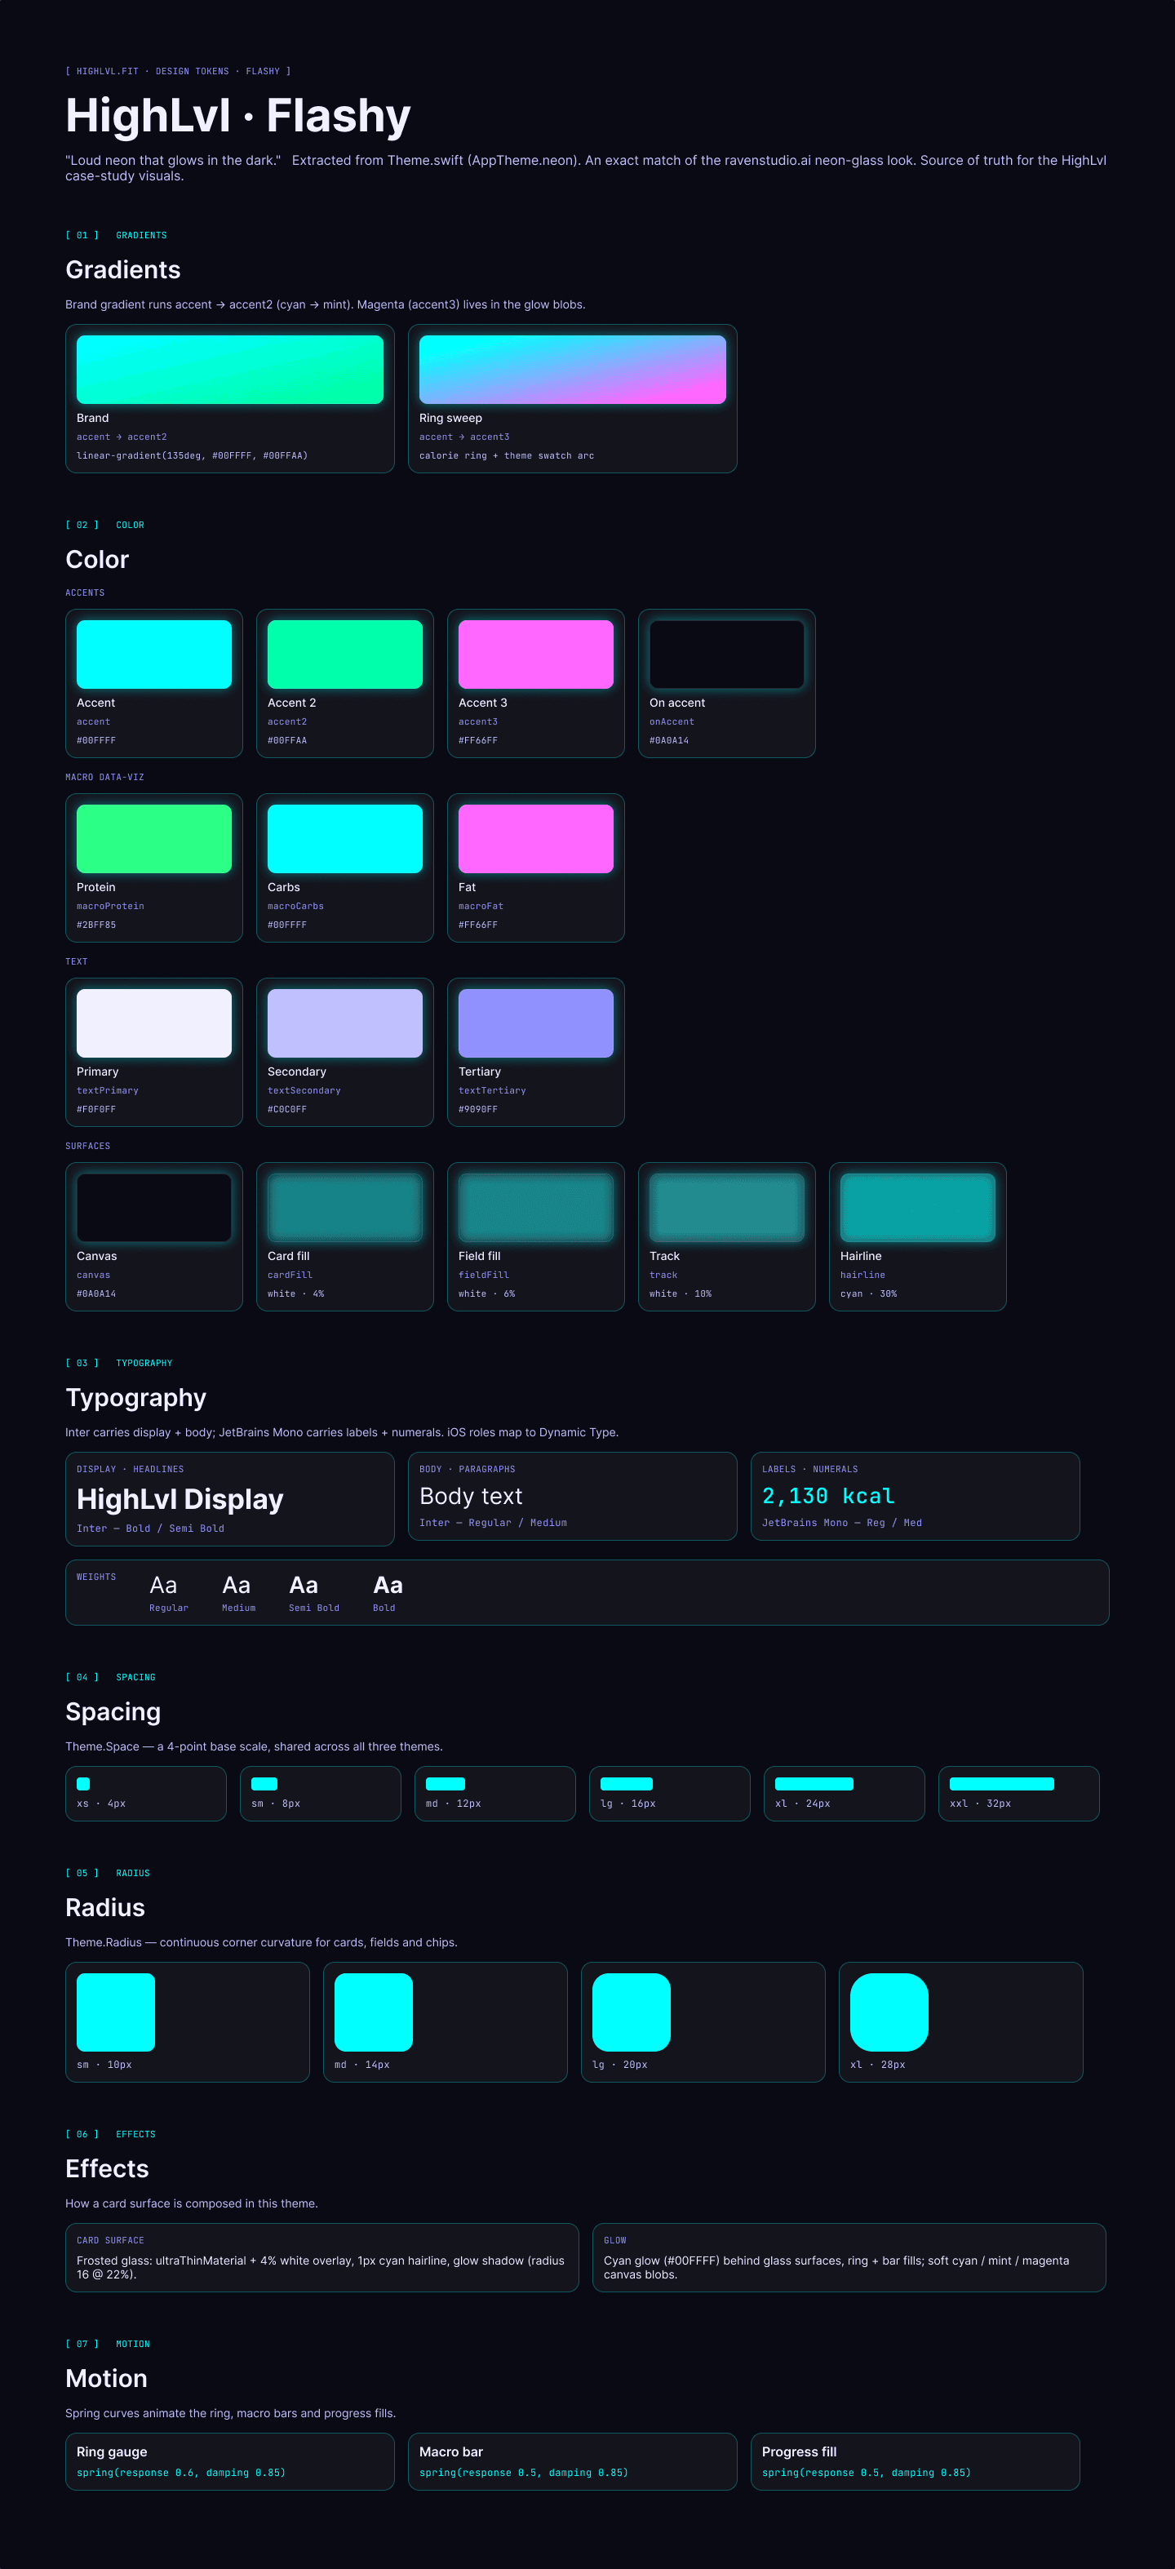The image size is (1175, 2569).
Task: Choose the Track surface swatch
Action: pyautogui.click(x=726, y=1208)
